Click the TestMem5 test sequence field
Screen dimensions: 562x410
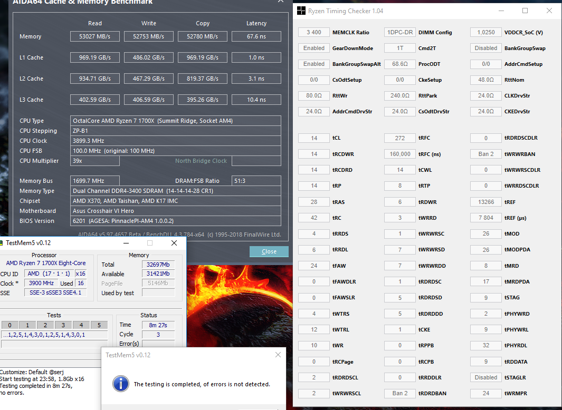pos(54,335)
